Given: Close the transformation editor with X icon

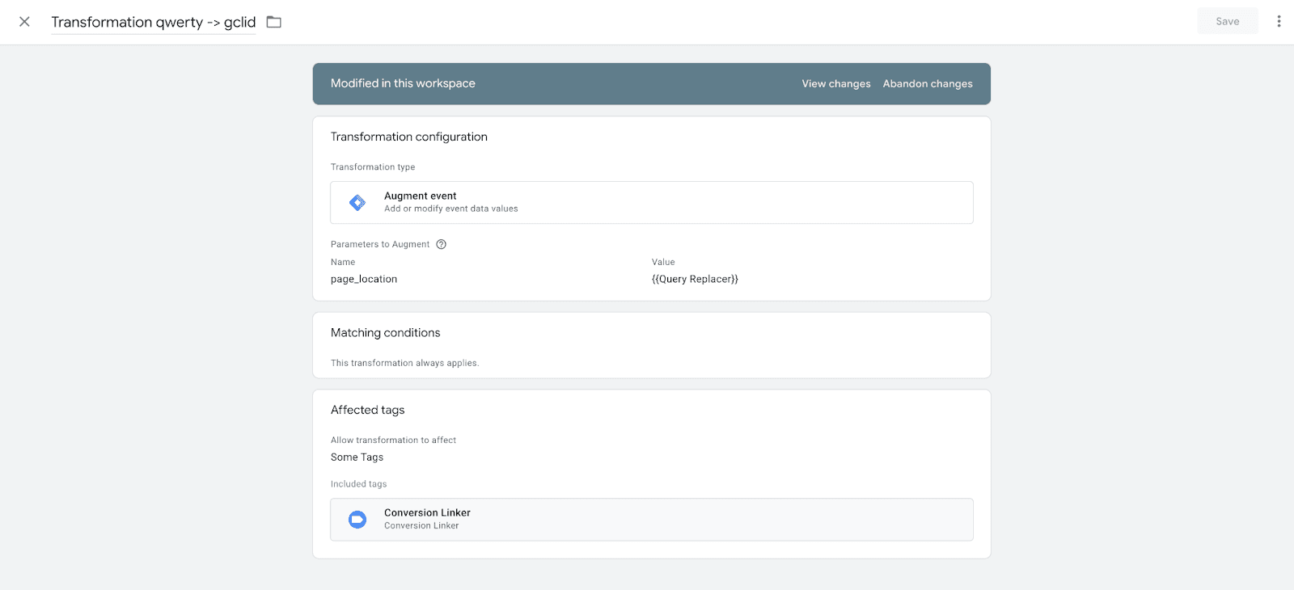Looking at the screenshot, I should [24, 22].
